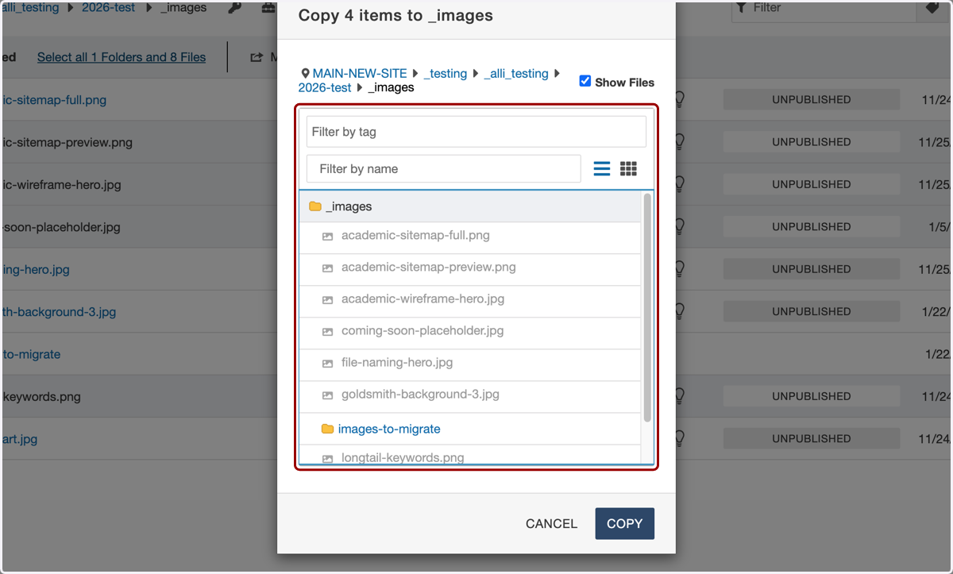
Task: Click UNPUBLISHED status in sitemap-full.png row
Action: click(x=812, y=100)
